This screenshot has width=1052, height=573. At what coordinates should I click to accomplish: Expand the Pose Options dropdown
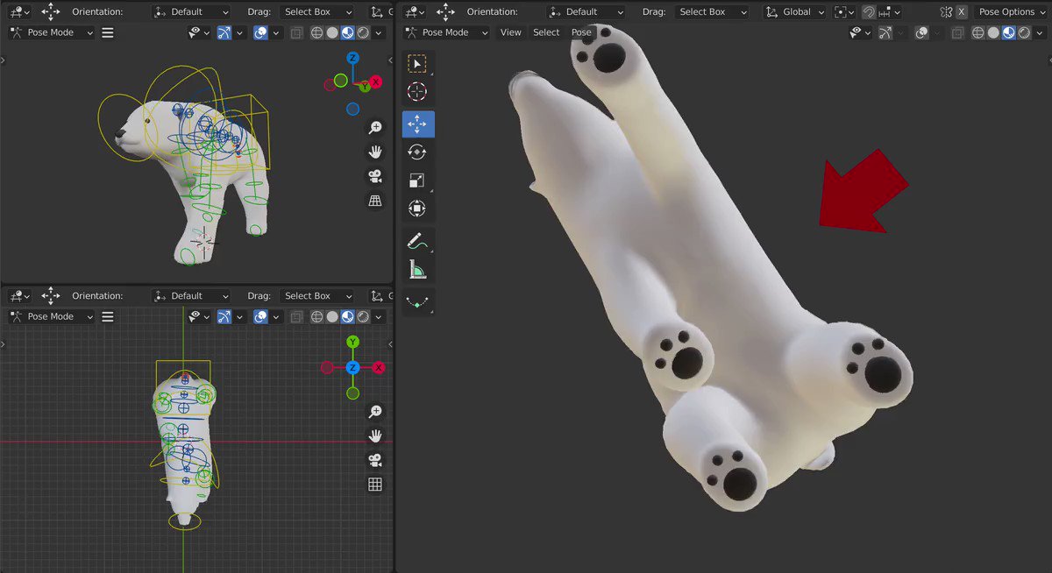point(1011,12)
